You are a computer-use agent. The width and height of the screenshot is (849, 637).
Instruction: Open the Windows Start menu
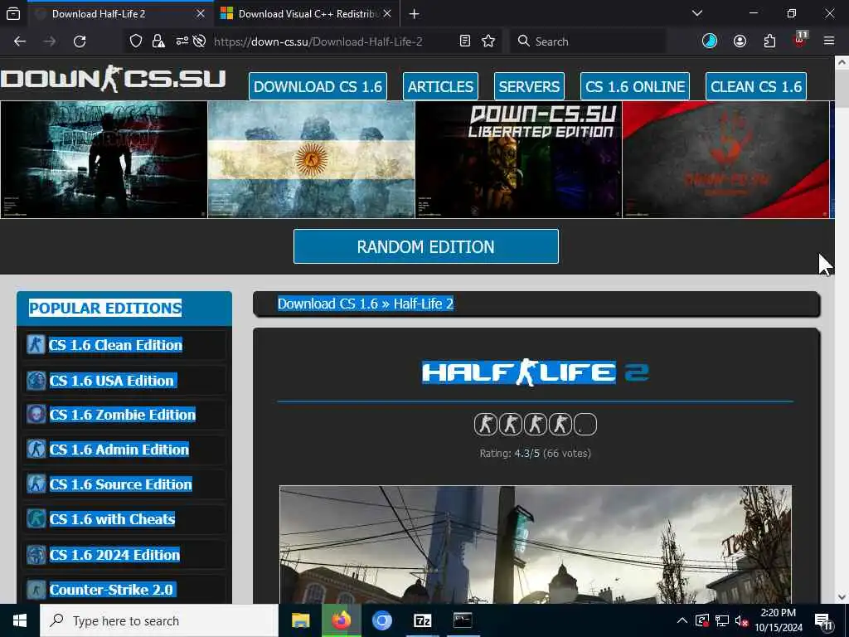pos(20,620)
